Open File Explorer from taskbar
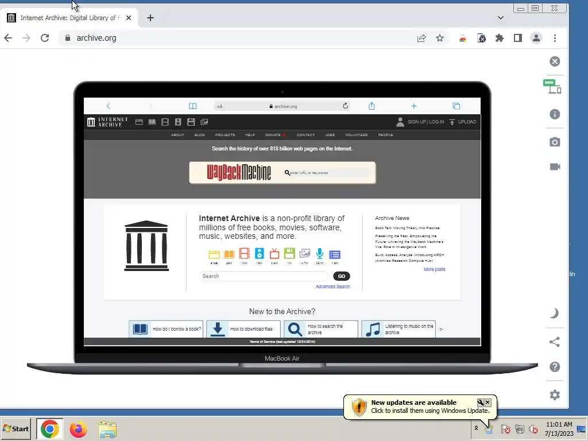Viewport: 588px width, 441px height. (107, 429)
